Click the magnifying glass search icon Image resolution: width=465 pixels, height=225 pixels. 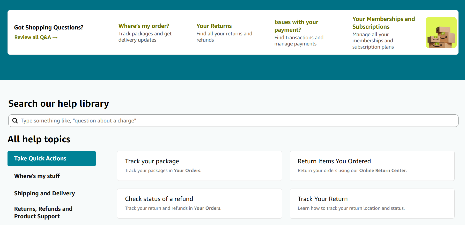pyautogui.click(x=15, y=121)
